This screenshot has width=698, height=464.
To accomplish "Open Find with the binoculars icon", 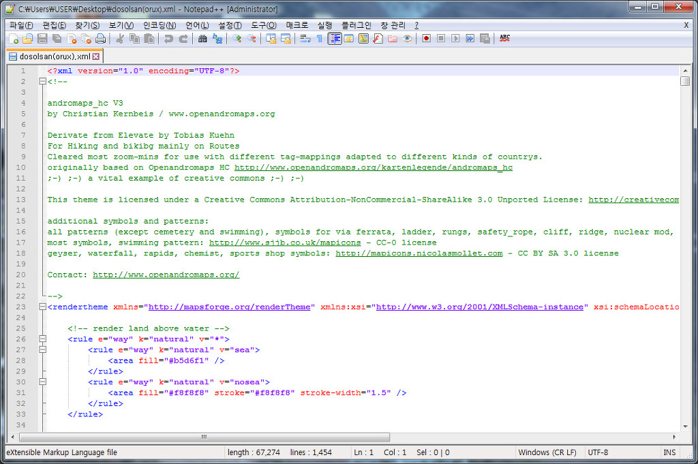I will [x=202, y=39].
